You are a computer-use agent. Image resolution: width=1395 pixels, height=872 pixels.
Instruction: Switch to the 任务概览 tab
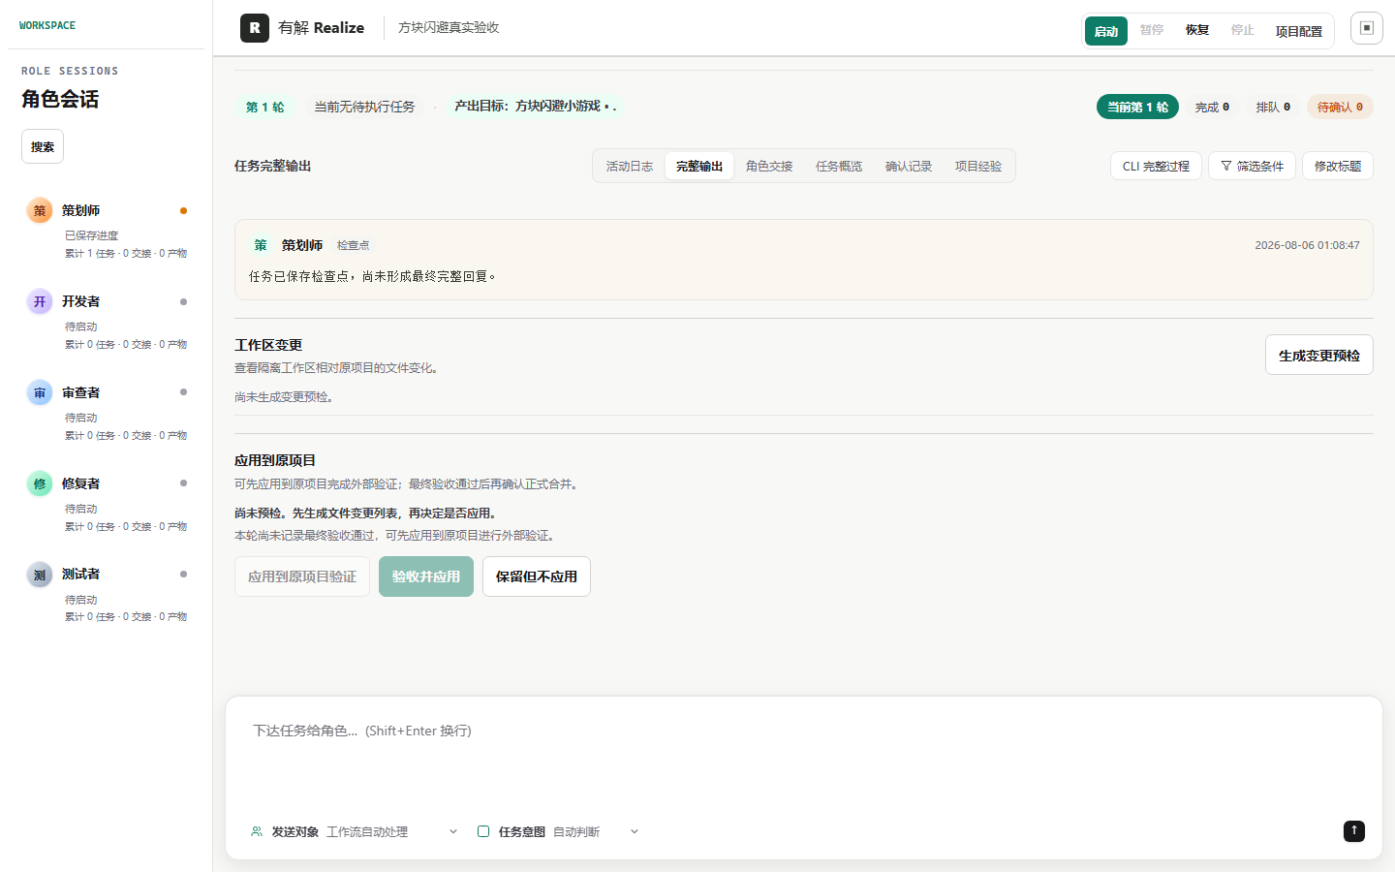839,166
